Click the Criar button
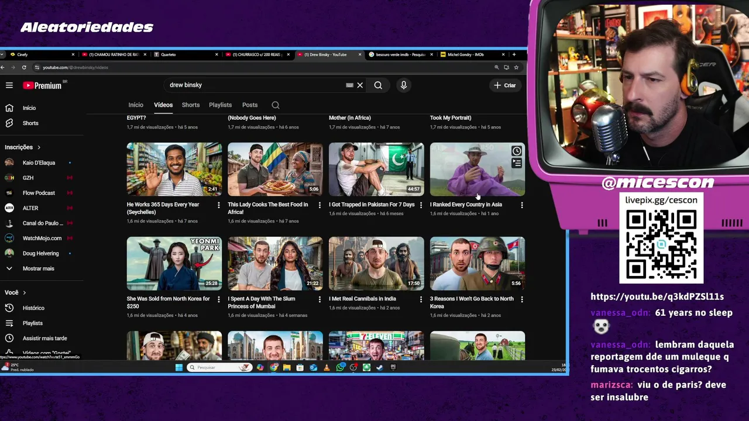This screenshot has height=421, width=749. (505, 85)
